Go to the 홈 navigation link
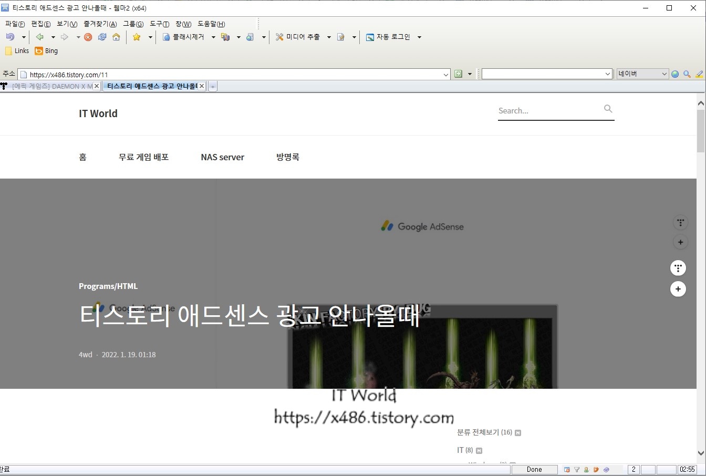The image size is (706, 476). pos(82,157)
